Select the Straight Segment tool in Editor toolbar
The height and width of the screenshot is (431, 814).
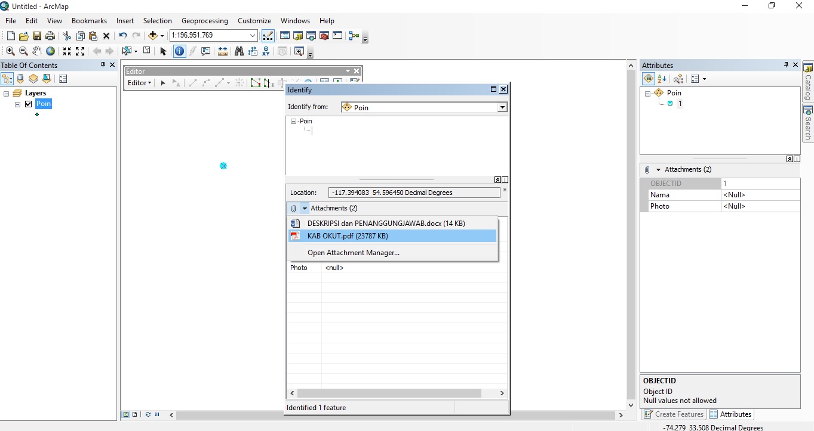tap(193, 83)
